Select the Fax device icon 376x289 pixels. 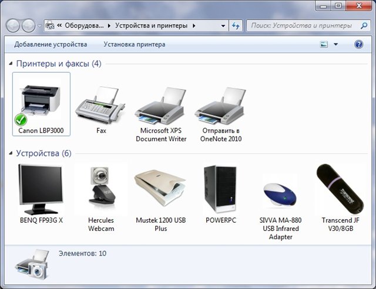[x=100, y=106]
